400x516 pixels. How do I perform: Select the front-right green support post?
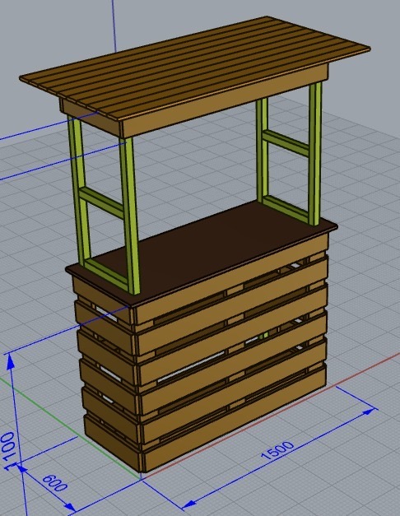point(314,153)
